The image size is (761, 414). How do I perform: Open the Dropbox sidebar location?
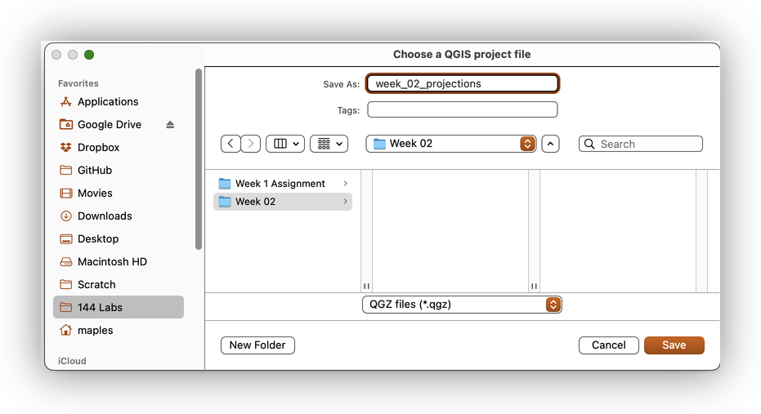click(98, 148)
